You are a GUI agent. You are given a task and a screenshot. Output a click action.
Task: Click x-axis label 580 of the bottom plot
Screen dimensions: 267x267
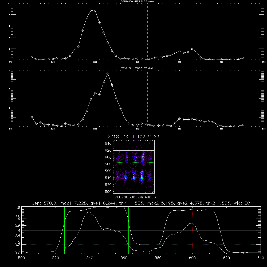click(158, 258)
